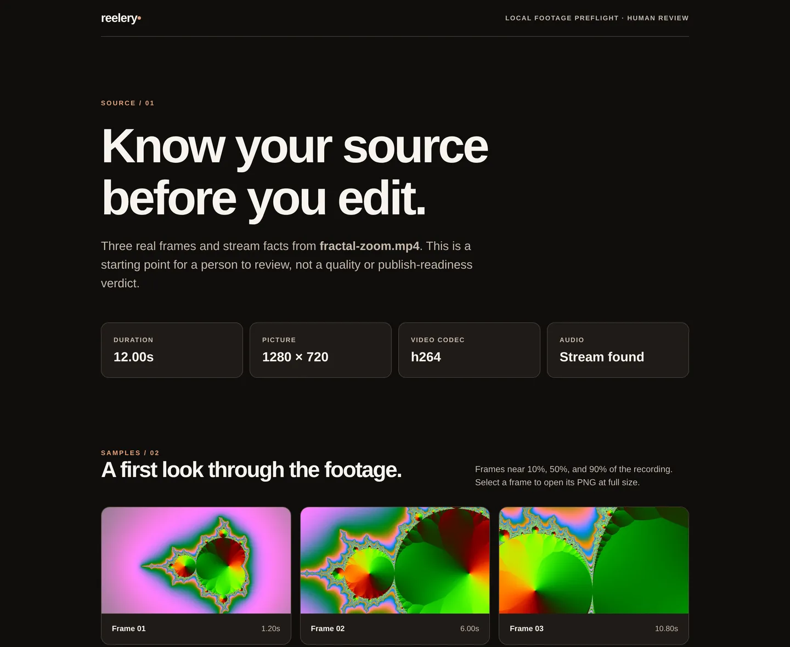Click 'LOCAL FOOTAGE PREFLIGHT · HUMAN REVIEW' header text
This screenshot has height=647, width=790.
pyautogui.click(x=597, y=18)
